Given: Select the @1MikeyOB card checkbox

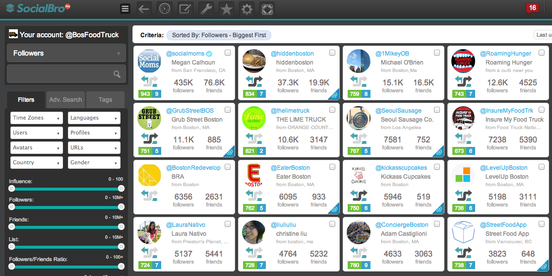Looking at the screenshot, I should coord(437,53).
